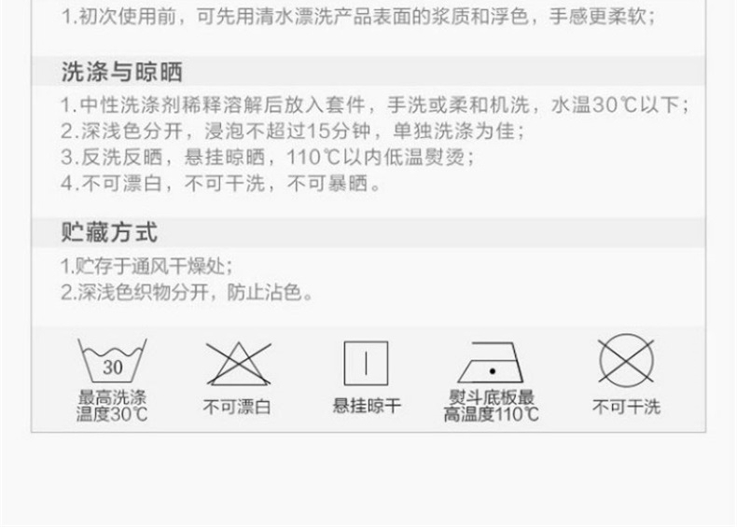
Task: Click the line 不可漂白，不可干洗，不可暴晒
Action: point(221,184)
